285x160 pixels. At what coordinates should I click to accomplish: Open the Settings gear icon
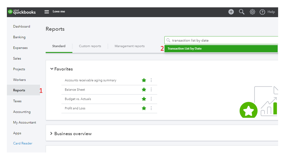[x=252, y=12]
